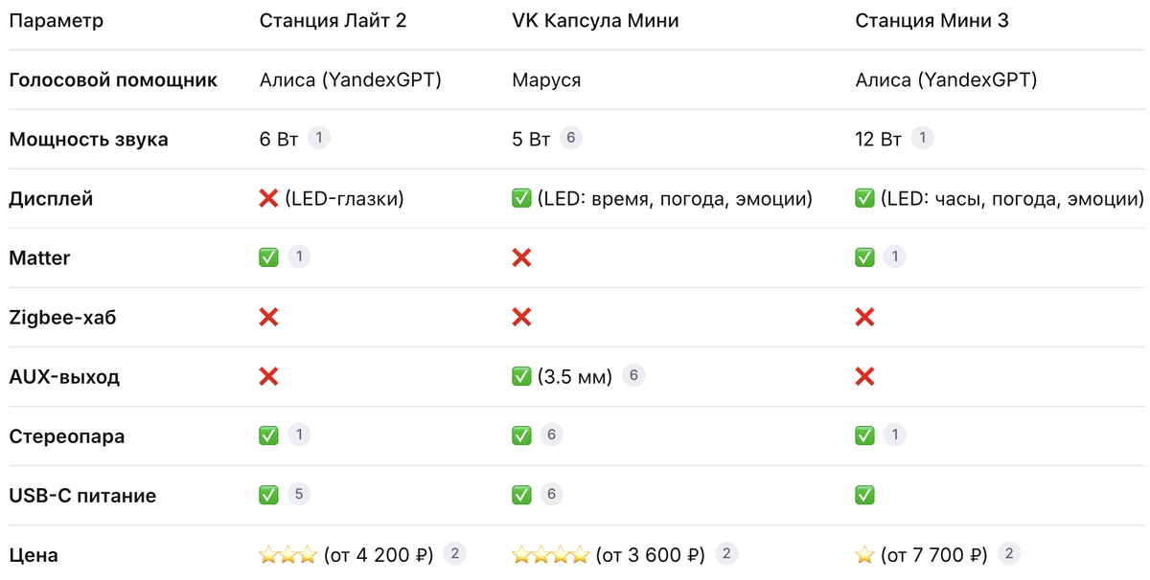Screen dimensions: 1150x580
Task: Click USB-C питание checkmark for Станция Мини 3
Action: [864, 496]
